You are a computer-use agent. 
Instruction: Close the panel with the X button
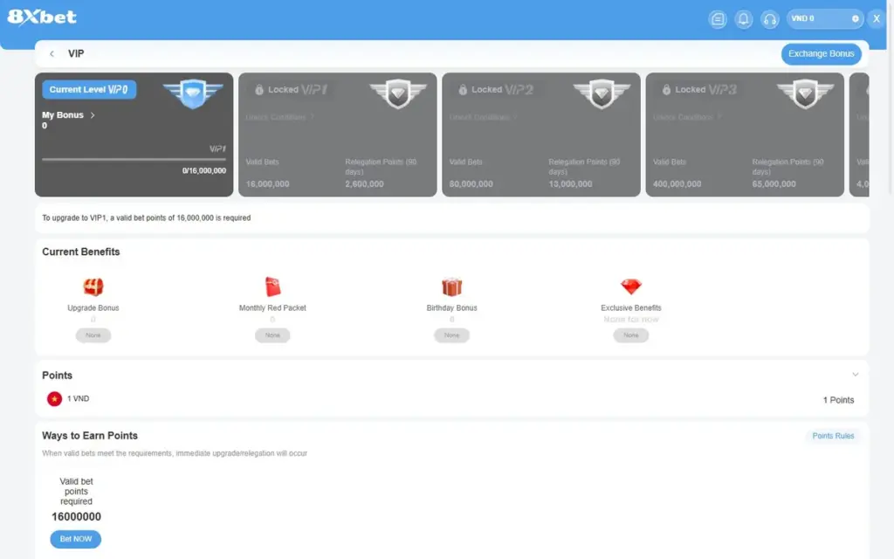tap(877, 19)
